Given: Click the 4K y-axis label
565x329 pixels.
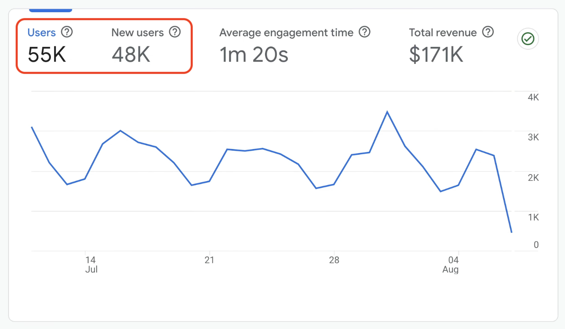Looking at the screenshot, I should 533,98.
